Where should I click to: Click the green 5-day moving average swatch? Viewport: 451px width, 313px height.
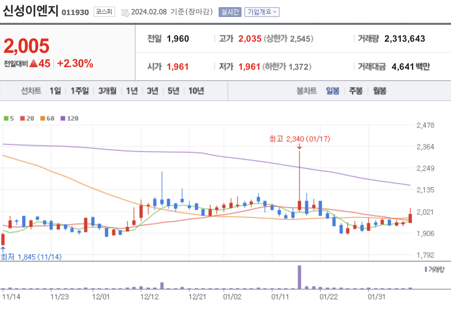pyautogui.click(x=6, y=118)
